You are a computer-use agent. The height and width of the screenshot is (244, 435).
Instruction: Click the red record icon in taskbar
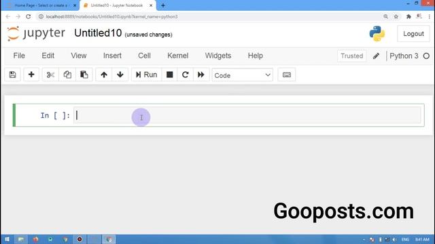pos(80,239)
